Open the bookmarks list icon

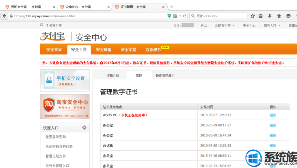tap(261, 16)
